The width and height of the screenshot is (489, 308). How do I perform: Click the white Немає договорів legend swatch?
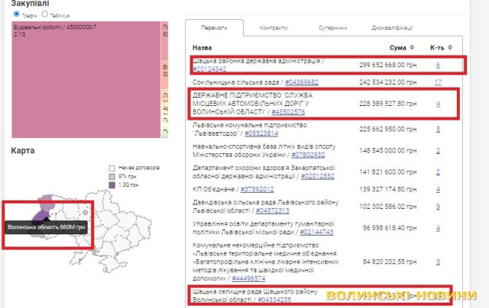pos(112,167)
